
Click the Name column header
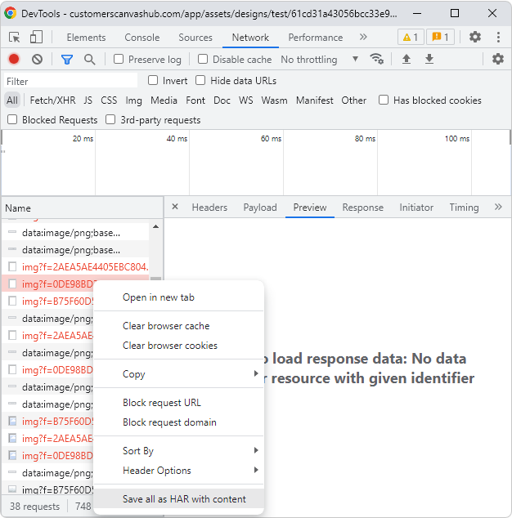coord(82,208)
